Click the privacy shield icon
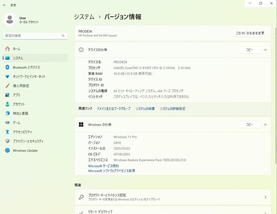 (7, 141)
